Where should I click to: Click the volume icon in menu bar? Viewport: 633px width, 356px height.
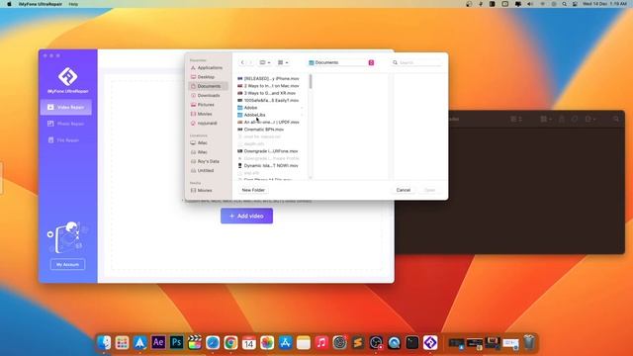point(530,4)
